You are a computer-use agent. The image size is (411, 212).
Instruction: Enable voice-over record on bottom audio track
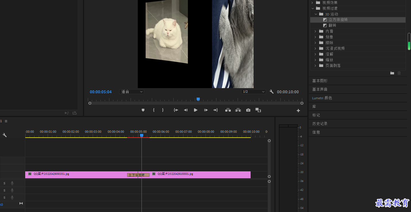tap(12, 197)
